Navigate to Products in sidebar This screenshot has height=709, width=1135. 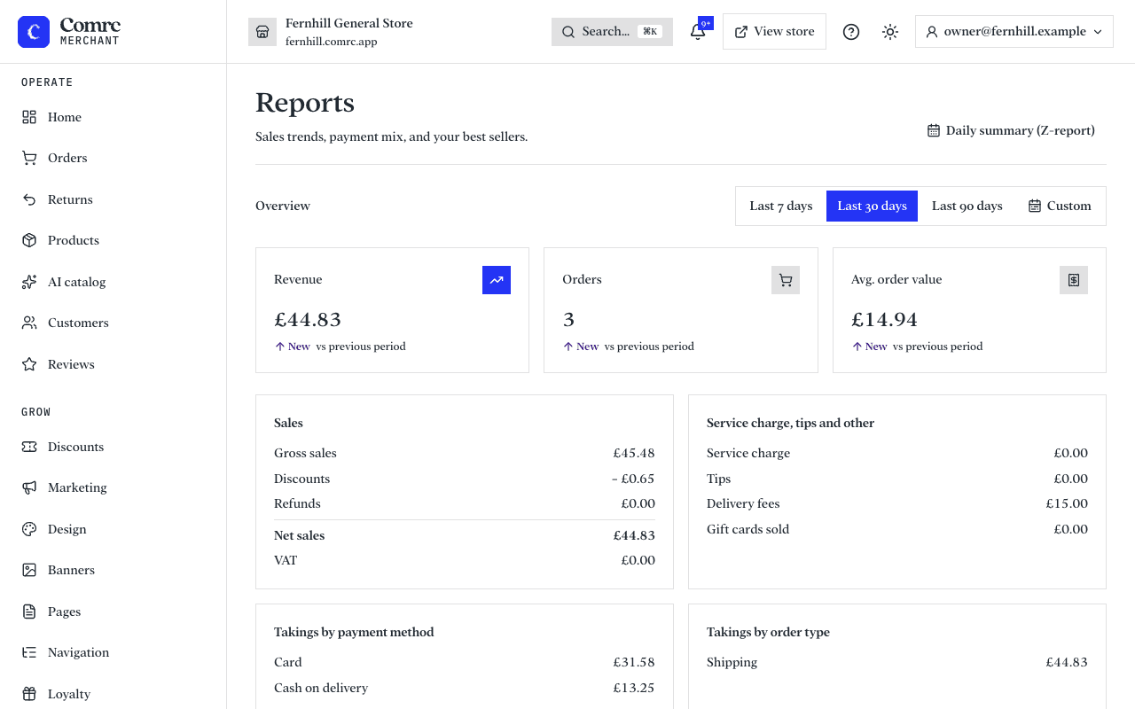point(113,240)
